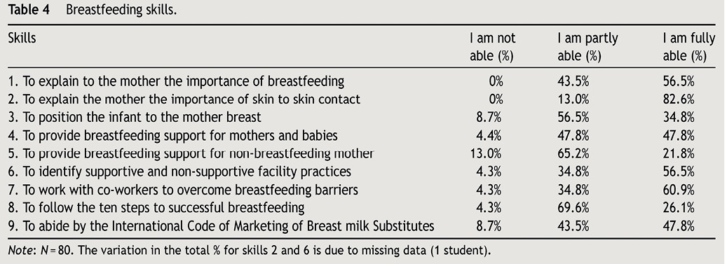
Task: Click the 13.0% not able value for skill 5
Action: (486, 154)
